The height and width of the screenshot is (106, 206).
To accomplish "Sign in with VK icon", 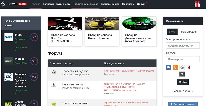I will (169, 67).
